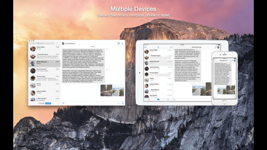The image size is (267, 150).
Task: Open Thomas Boyd chat on iPad
Action: [x=158, y=74]
